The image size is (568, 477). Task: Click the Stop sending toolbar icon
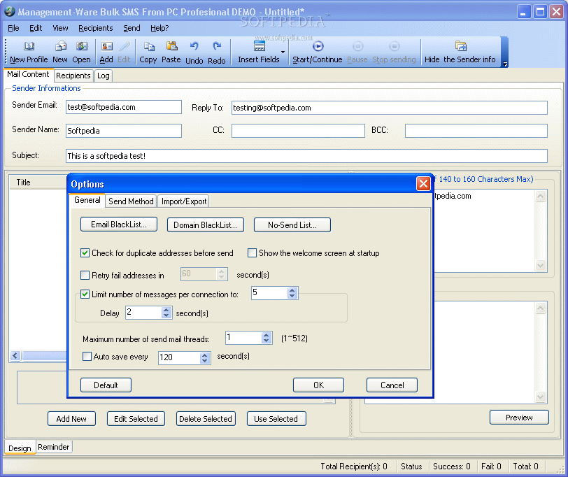click(394, 46)
